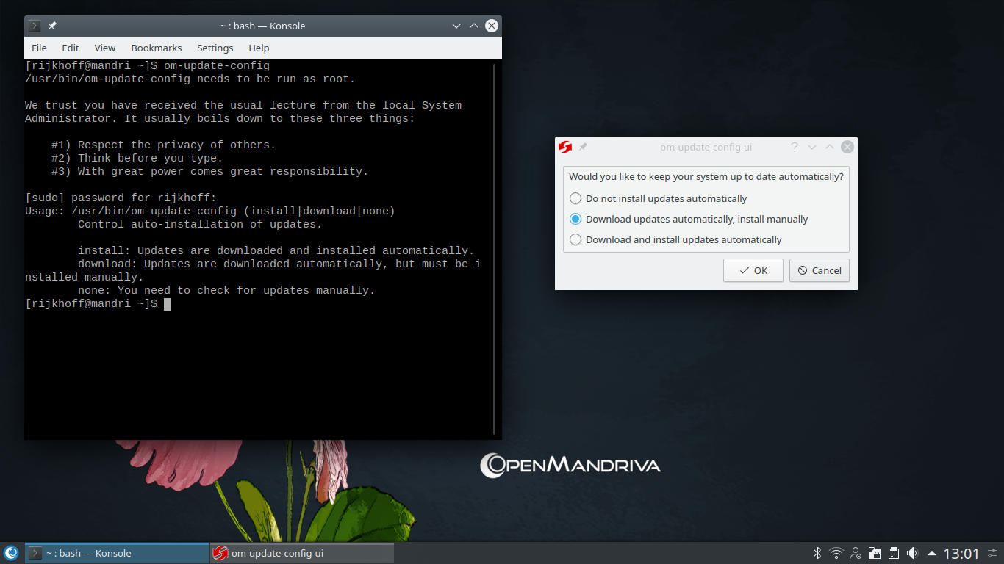Open the Wi-Fi network tray icon
1004x564 pixels.
(836, 553)
